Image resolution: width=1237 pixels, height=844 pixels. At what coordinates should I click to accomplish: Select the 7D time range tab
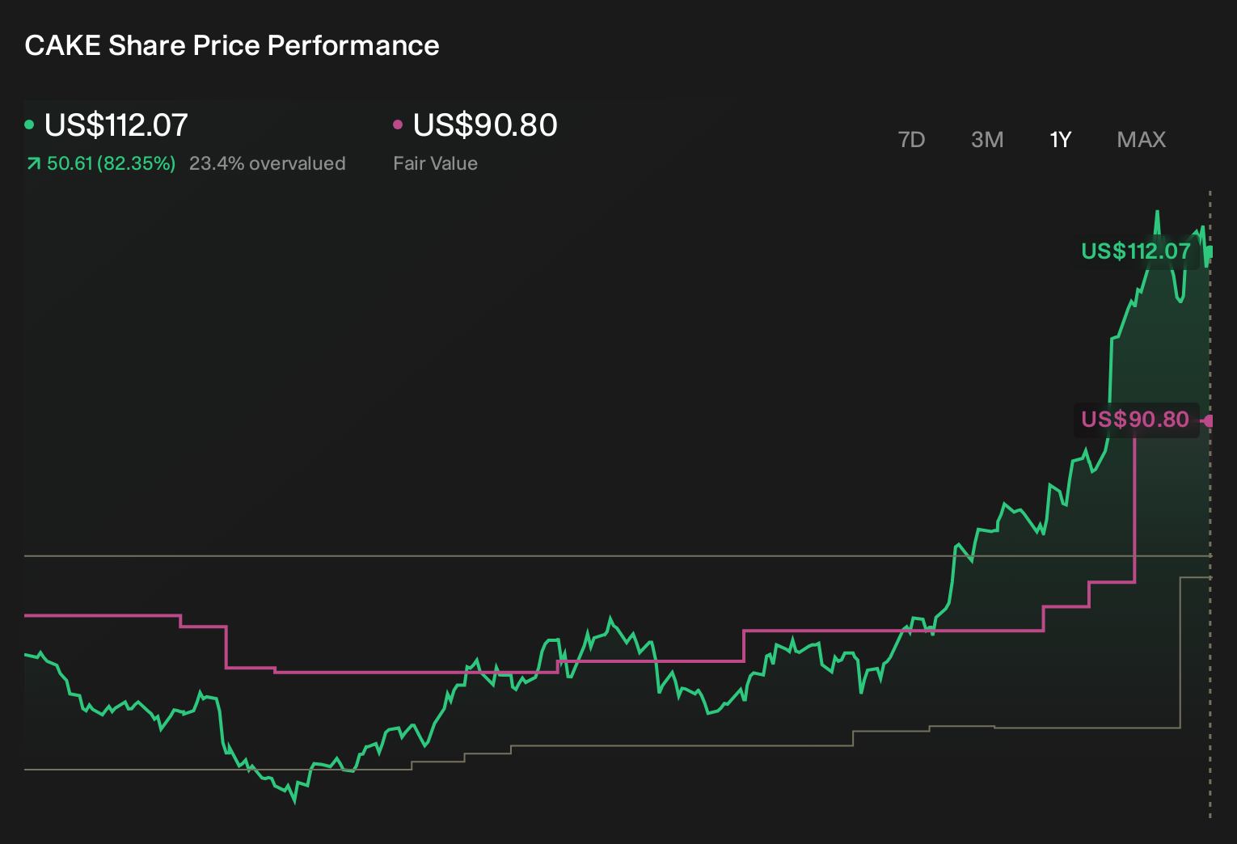[x=911, y=140]
